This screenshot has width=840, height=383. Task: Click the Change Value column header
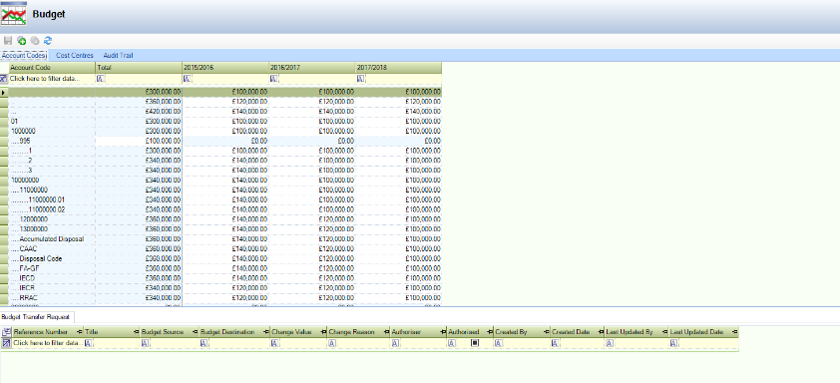point(299,332)
